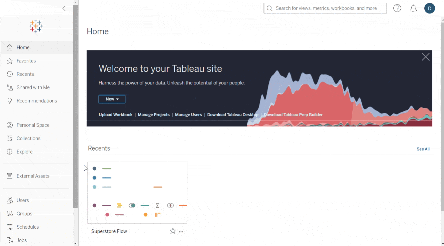
Task: Open Schedules label in the sidebar
Action: pos(28,227)
